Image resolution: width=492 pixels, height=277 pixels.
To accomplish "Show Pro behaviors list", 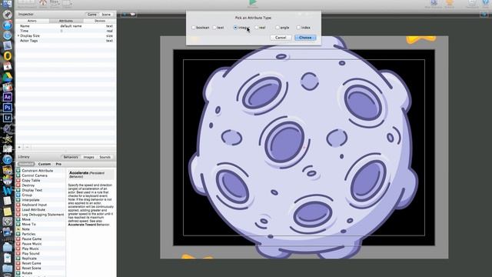I will 58,164.
